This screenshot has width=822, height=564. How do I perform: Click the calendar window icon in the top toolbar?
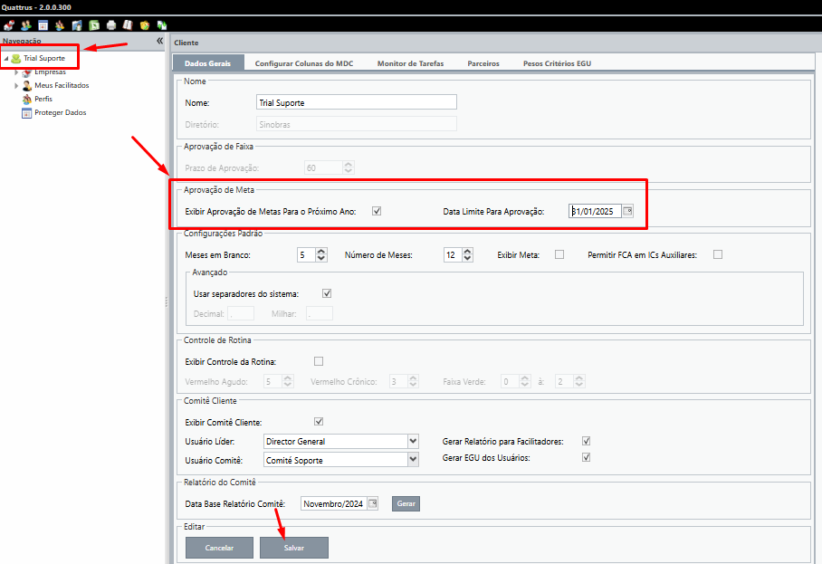(x=43, y=25)
